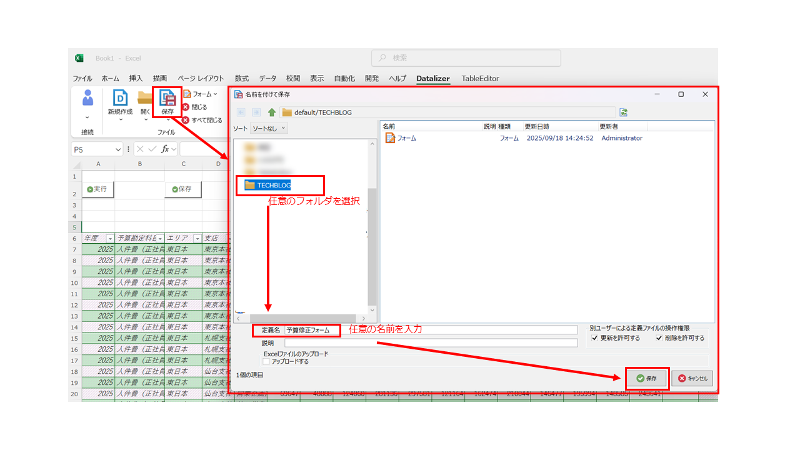
Task: Uncheck 更新を許可する checkbox
Action: (x=594, y=338)
